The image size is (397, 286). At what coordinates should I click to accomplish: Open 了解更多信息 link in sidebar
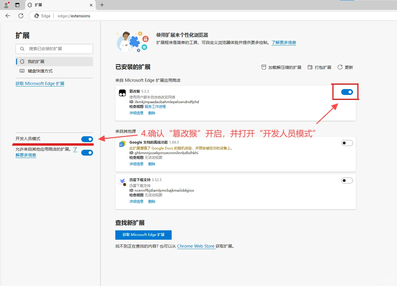click(26, 155)
